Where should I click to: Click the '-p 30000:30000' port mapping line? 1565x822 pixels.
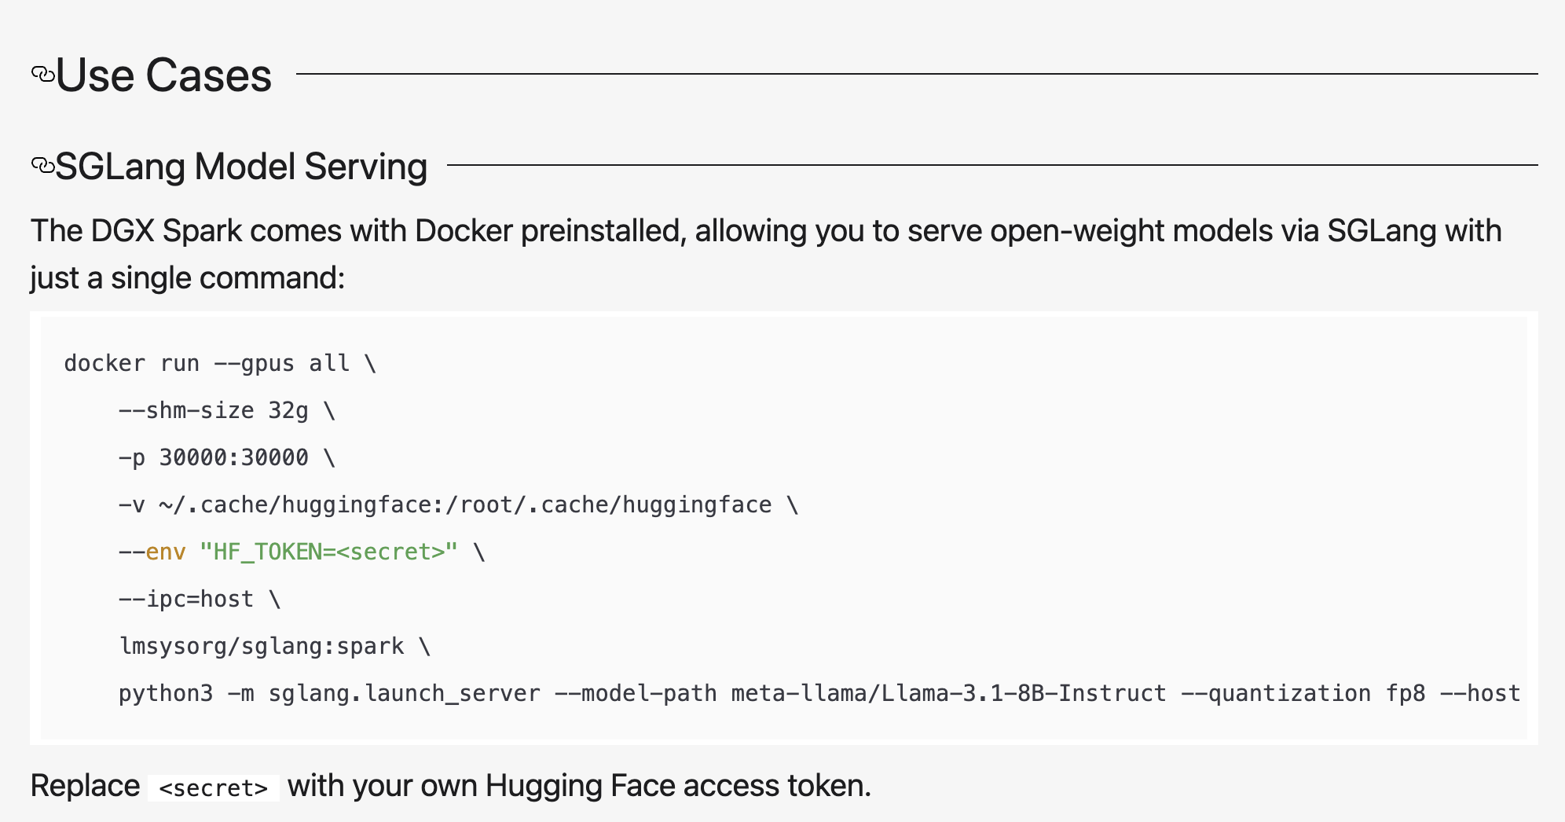[x=226, y=458]
